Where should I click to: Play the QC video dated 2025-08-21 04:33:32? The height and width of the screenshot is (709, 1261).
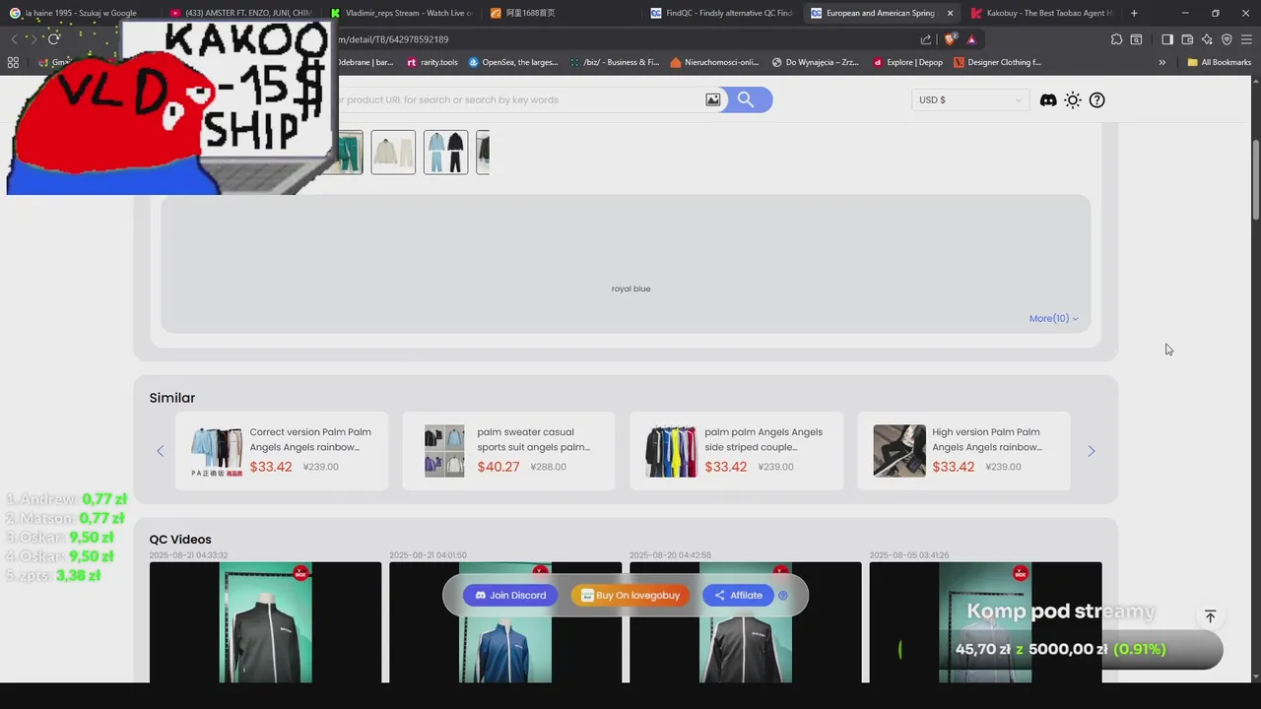pos(265,622)
